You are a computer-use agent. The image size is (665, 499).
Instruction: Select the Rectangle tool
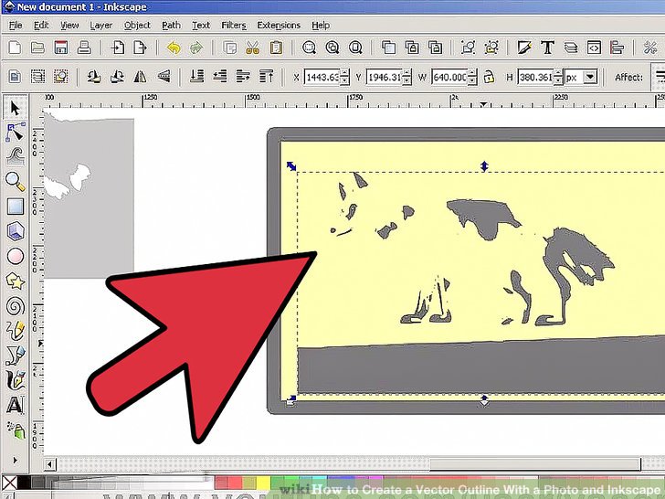16,207
